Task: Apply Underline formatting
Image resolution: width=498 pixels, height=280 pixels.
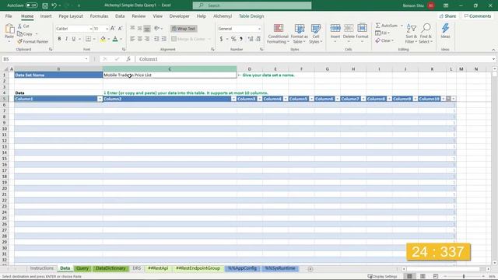Action: click(74, 39)
